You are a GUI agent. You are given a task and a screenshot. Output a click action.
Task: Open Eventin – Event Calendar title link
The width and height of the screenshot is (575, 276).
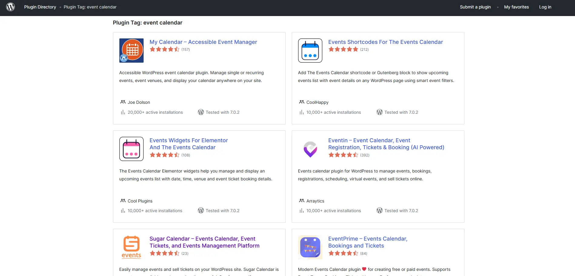click(386, 144)
